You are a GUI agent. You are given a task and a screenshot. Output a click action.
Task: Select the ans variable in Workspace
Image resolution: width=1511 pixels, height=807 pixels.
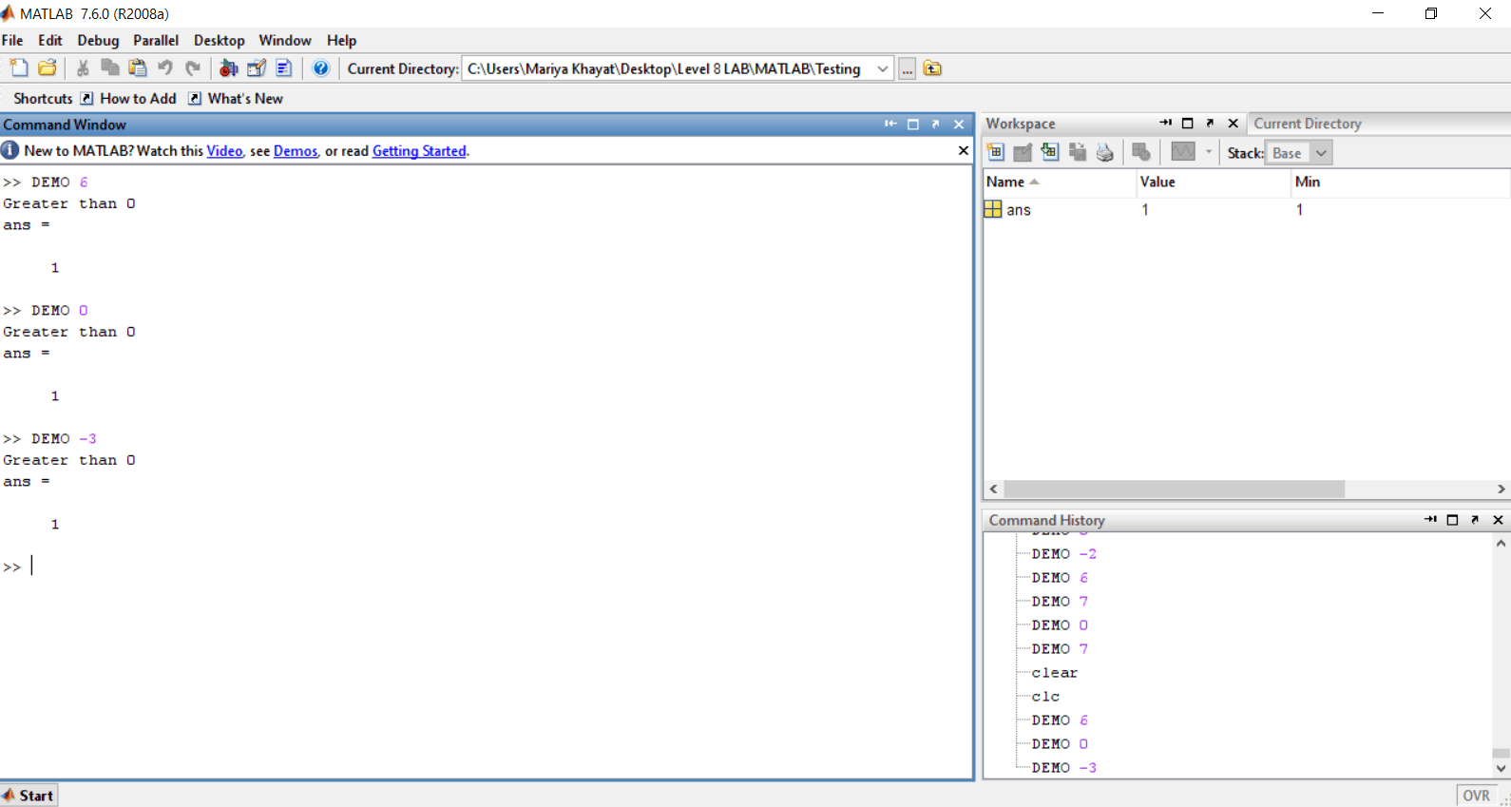(1018, 210)
